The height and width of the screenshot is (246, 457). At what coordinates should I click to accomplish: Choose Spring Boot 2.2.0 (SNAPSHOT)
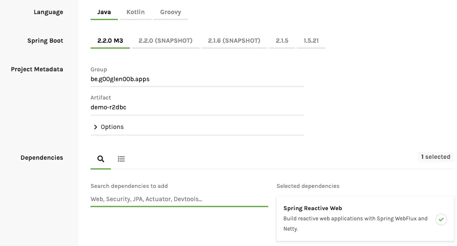point(165,41)
